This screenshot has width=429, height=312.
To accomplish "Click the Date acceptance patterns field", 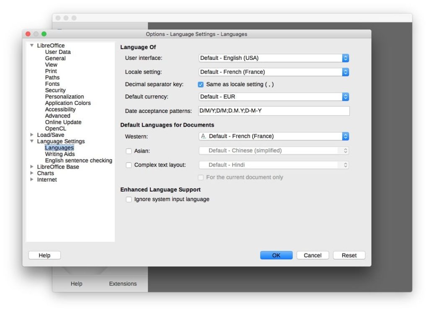I will point(274,111).
